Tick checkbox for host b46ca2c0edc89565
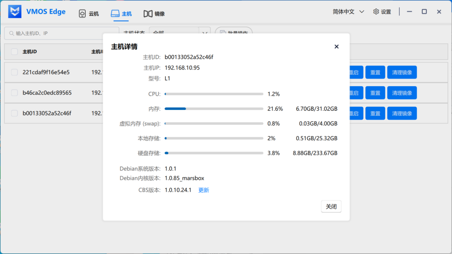Screen dimensions: 452x254 pos(14,93)
